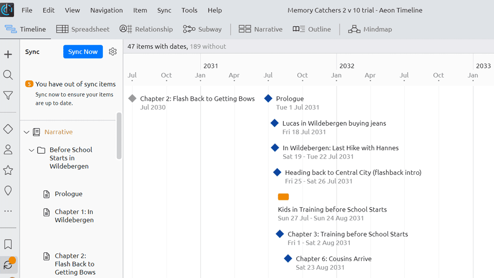This screenshot has width=494, height=278.
Task: Open Sync settings gear icon
Action: coord(113,52)
